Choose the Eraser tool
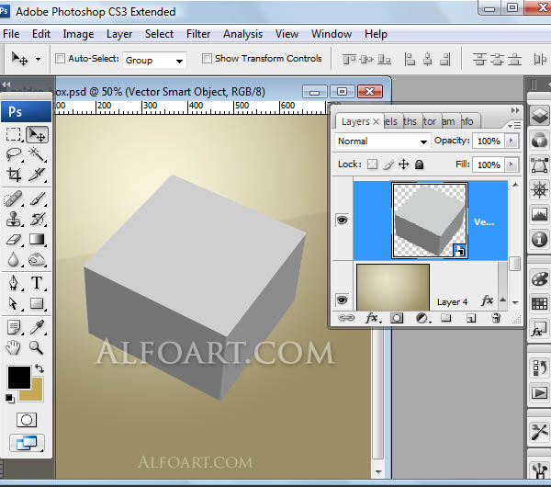The width and height of the screenshot is (551, 487). 14,240
